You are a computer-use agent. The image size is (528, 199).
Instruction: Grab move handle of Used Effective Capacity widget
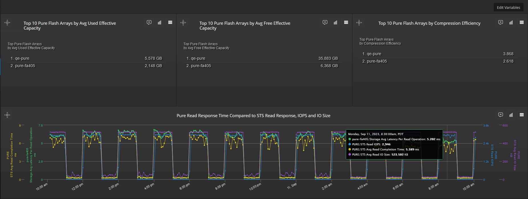[7, 22]
